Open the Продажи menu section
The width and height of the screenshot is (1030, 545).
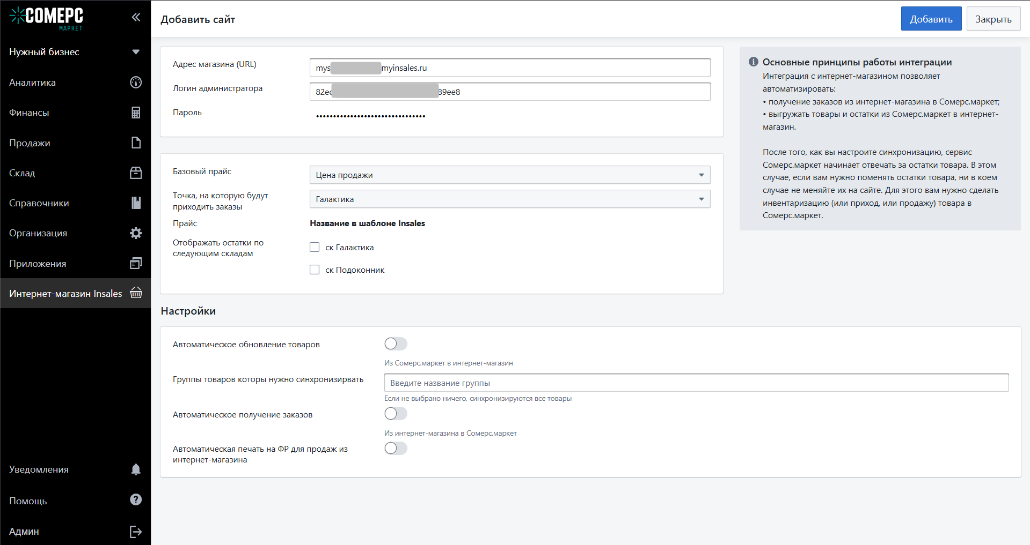click(75, 143)
